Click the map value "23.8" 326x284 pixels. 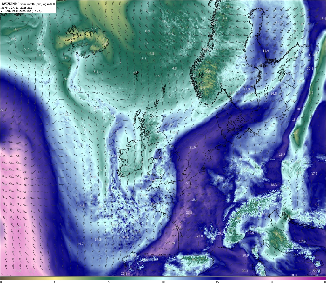[189, 213]
